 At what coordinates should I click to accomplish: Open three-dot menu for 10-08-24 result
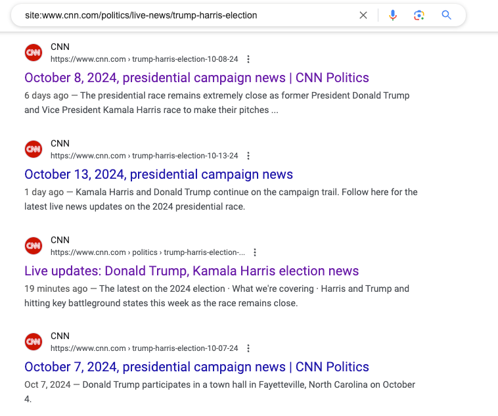point(248,59)
